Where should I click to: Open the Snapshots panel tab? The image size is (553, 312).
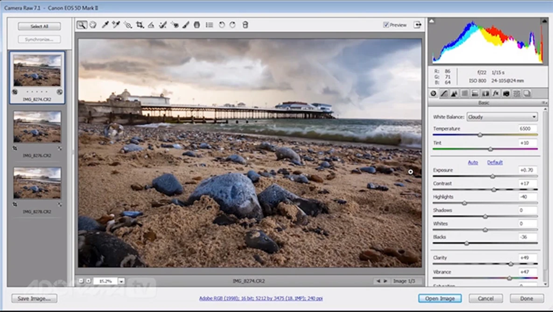(527, 94)
